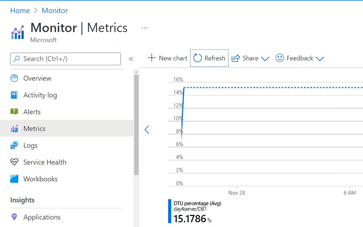Click the Monitor breadcrumb link
Screen dimensions: 363x227
(55, 11)
